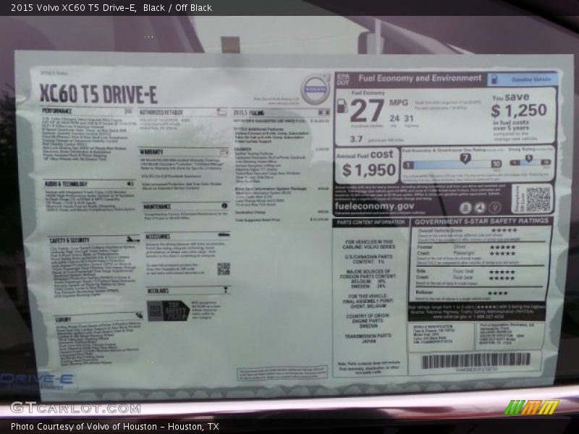579x434 pixels.
Task: Click the Volvo round logo emblem
Action: click(315, 89)
